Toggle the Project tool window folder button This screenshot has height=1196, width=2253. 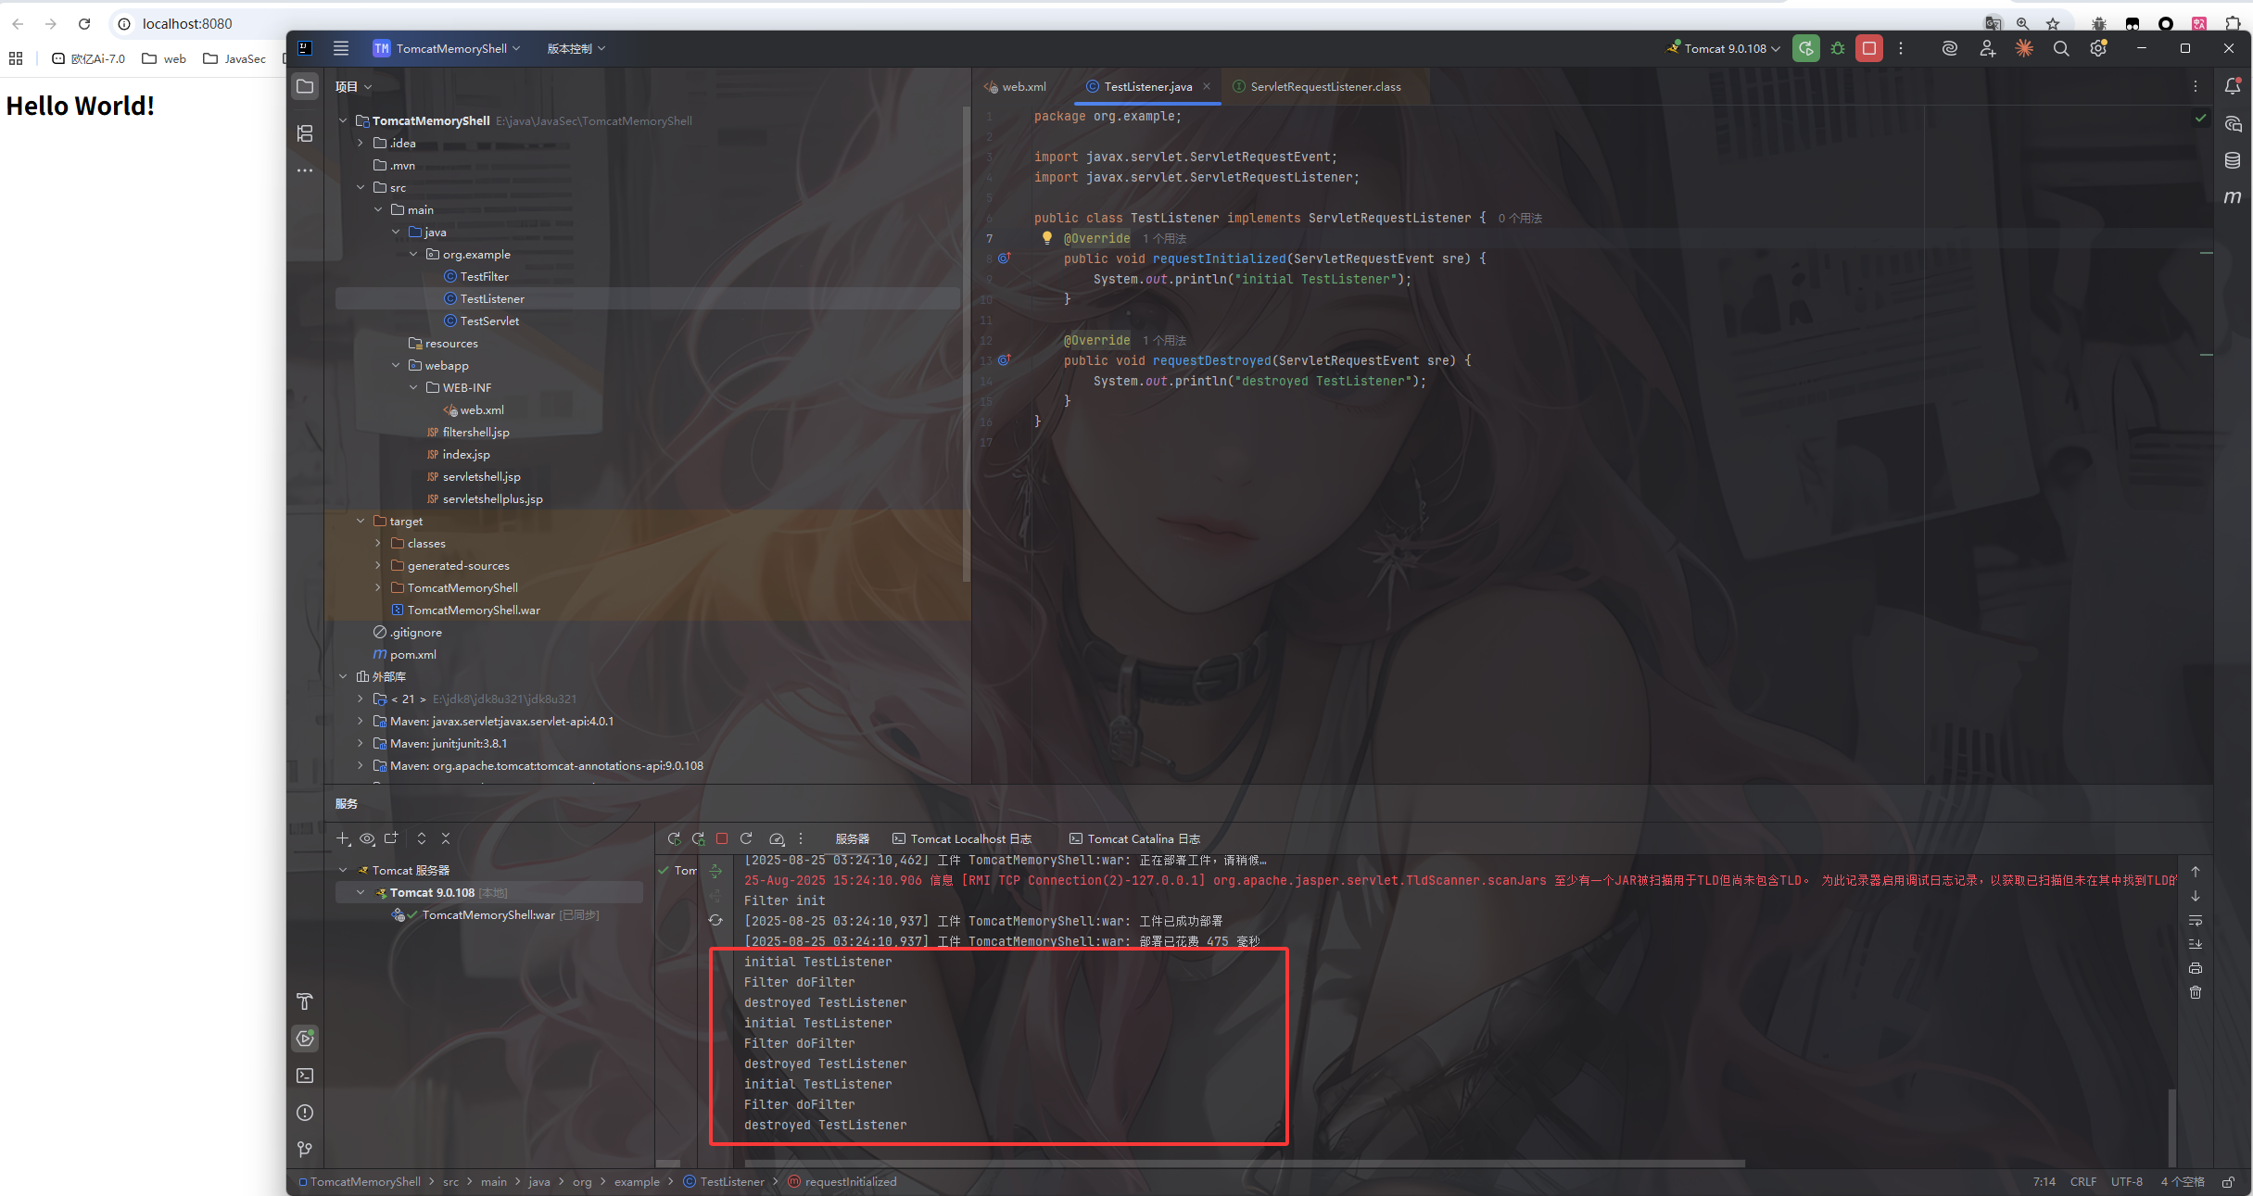point(305,86)
